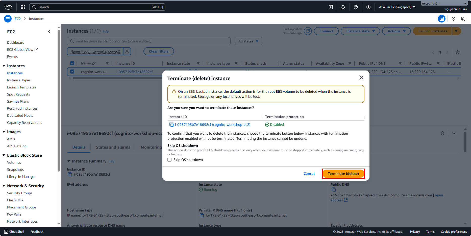
Task: Open the notifications bell
Action: 343,7
